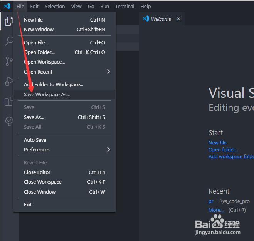Screen dimensions: 254x241
Task: Choose New Window menu entry
Action: click(x=64, y=30)
